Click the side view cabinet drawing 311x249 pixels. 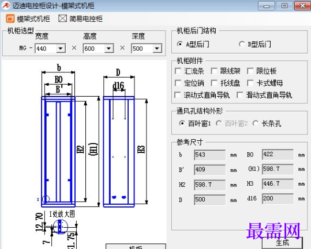[119, 152]
